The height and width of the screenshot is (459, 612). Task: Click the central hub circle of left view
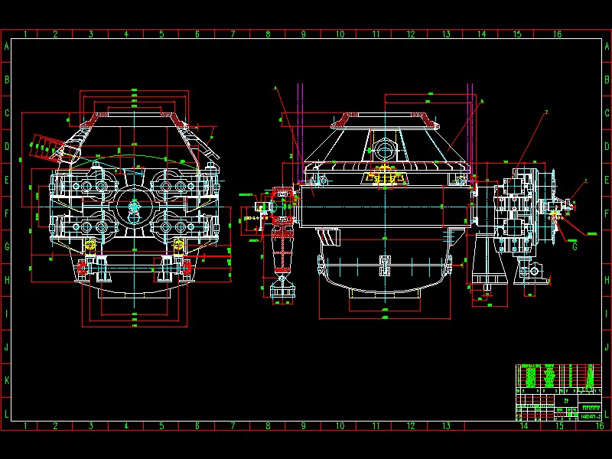click(134, 205)
